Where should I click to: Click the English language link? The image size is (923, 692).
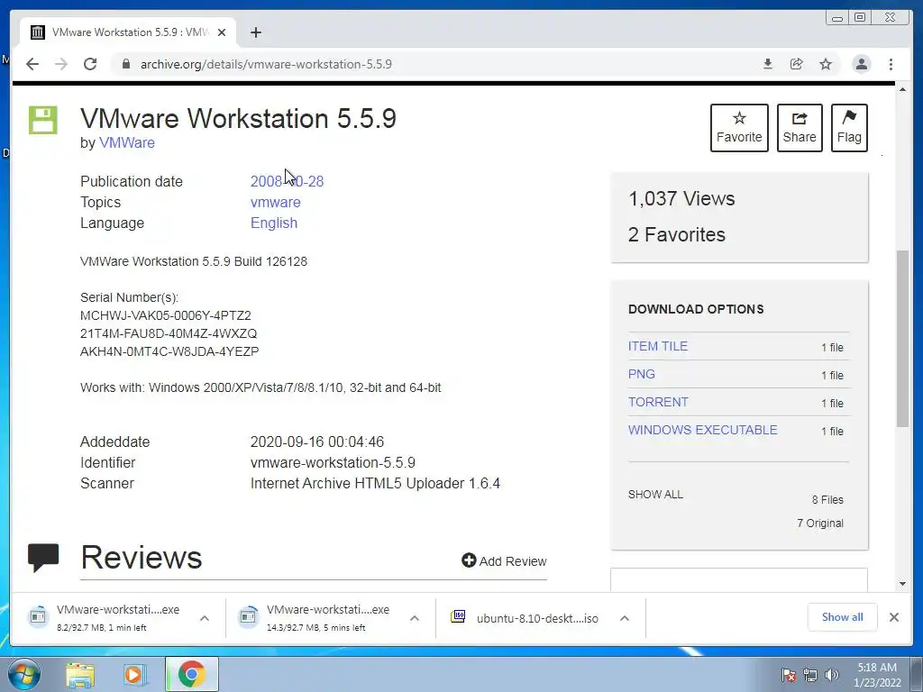coord(274,223)
